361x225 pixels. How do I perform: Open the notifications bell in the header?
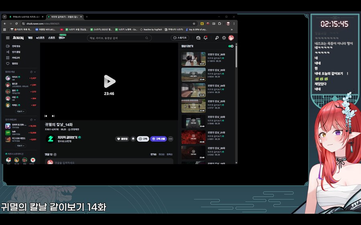(x=205, y=38)
